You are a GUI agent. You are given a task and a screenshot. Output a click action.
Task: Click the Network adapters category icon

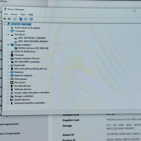click(12, 76)
